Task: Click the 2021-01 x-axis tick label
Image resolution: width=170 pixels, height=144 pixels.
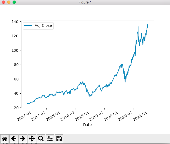Action: tap(140, 116)
